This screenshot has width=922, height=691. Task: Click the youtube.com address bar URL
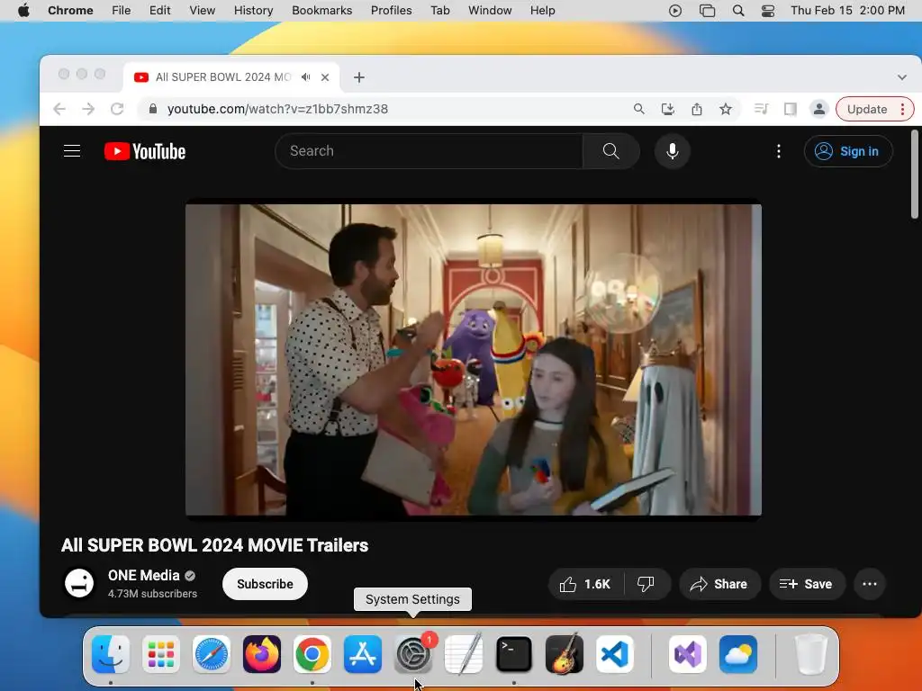coord(277,109)
